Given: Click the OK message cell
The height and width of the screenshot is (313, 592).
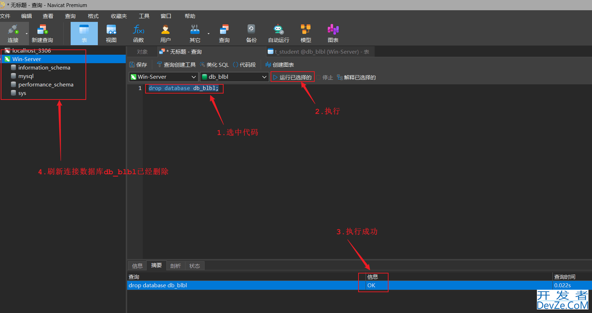Looking at the screenshot, I should pyautogui.click(x=459, y=285).
